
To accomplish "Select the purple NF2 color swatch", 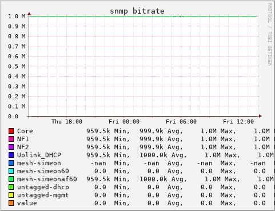I will (x=11, y=147).
